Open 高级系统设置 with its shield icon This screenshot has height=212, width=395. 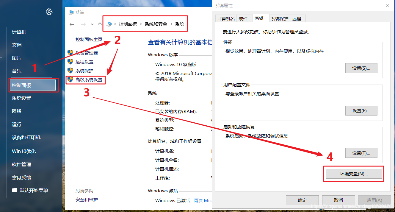coord(70,80)
